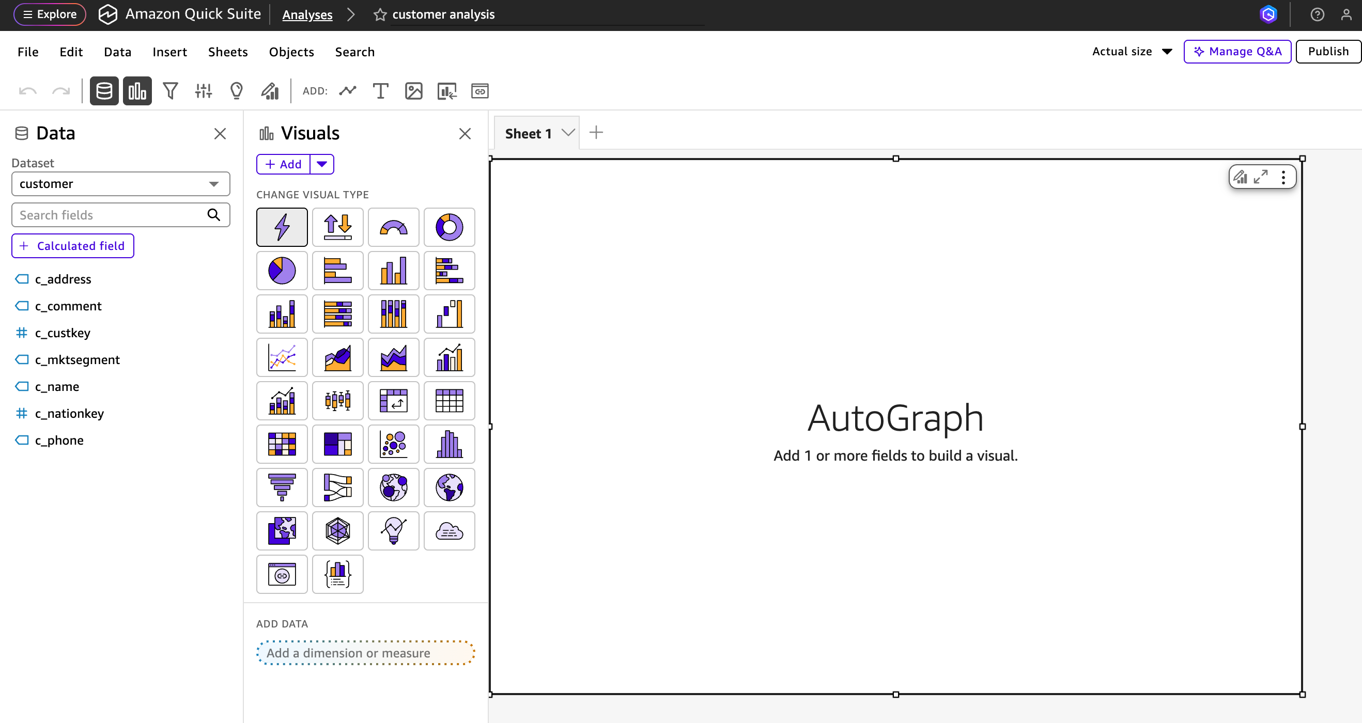Insert a text box from ADD toolbar
The height and width of the screenshot is (723, 1362).
coord(381,90)
